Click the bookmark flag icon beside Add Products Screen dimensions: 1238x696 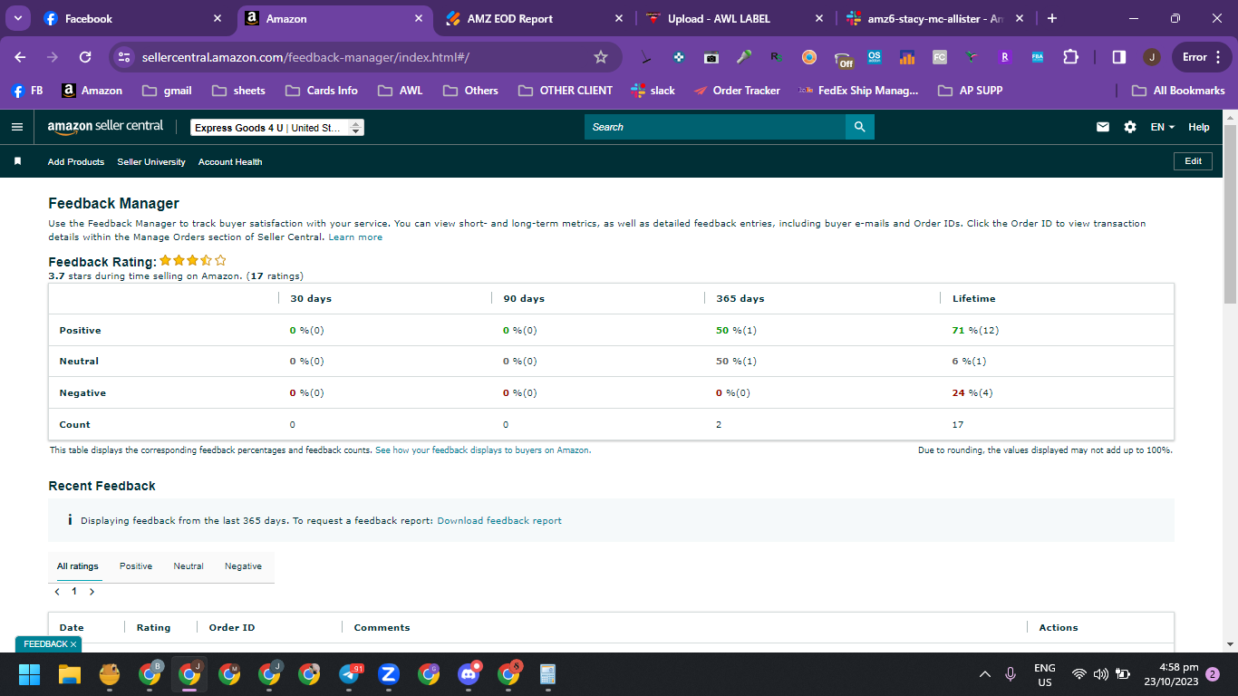pyautogui.click(x=17, y=161)
